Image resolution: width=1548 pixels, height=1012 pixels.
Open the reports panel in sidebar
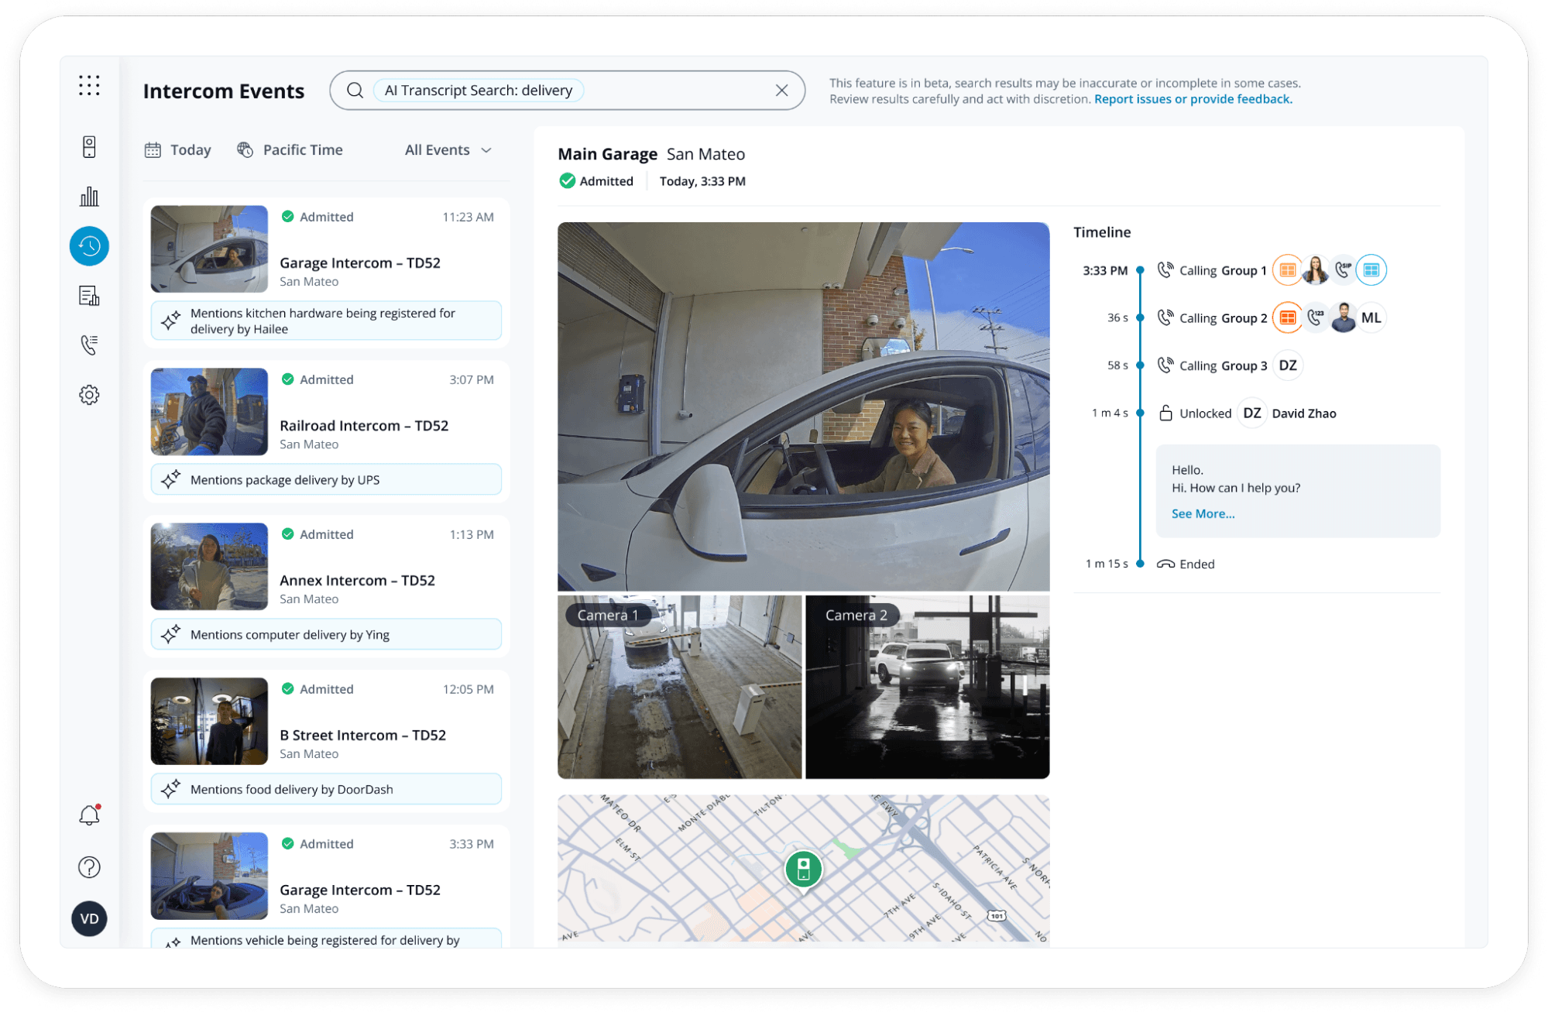tap(89, 295)
